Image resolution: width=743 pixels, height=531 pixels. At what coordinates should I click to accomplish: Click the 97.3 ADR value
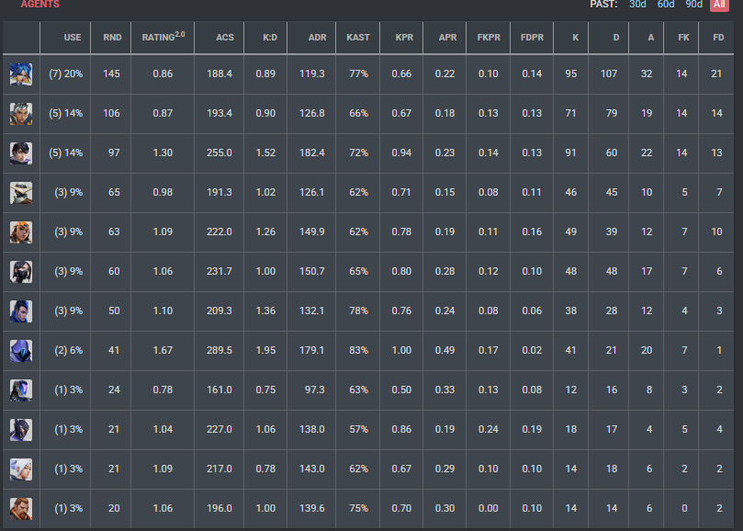tap(315, 390)
